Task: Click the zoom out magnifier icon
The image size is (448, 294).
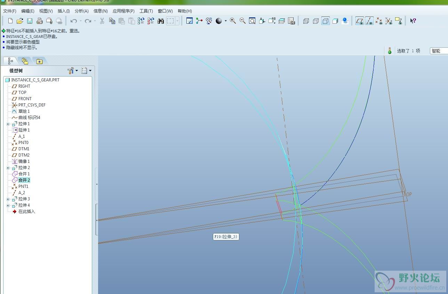Action: tap(242, 21)
